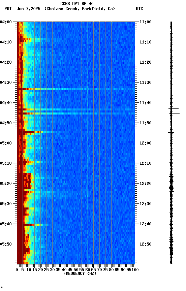Click the '05:20' PDT time label
186x291 pixels.
(6, 184)
